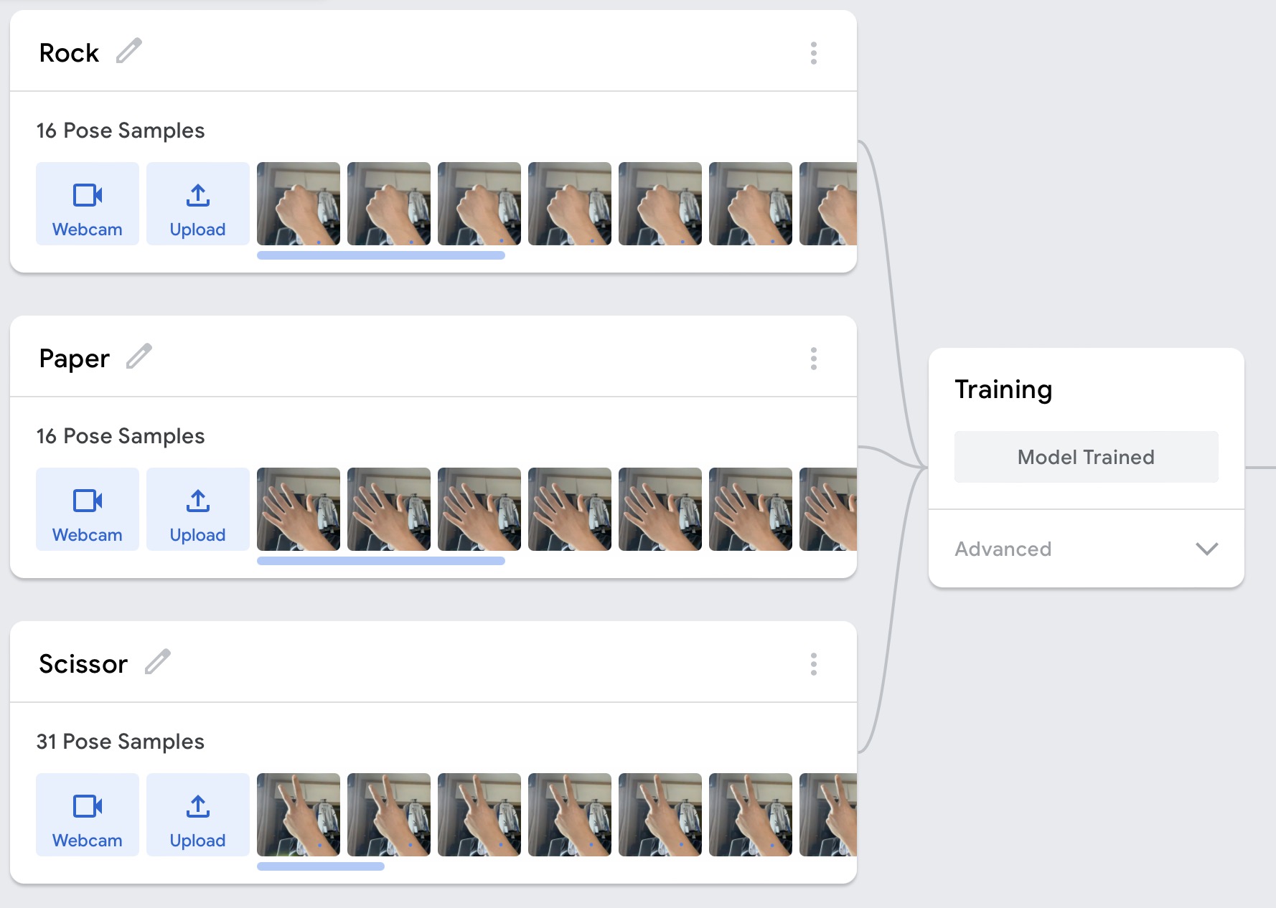
Task: Record Paper samples with Webcam
Action: pos(88,509)
